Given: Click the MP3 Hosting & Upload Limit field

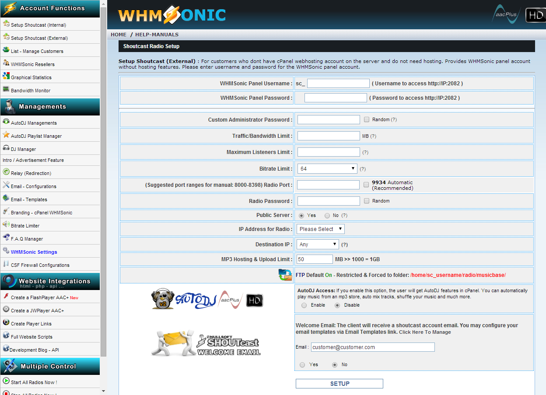Looking at the screenshot, I should coord(315,259).
